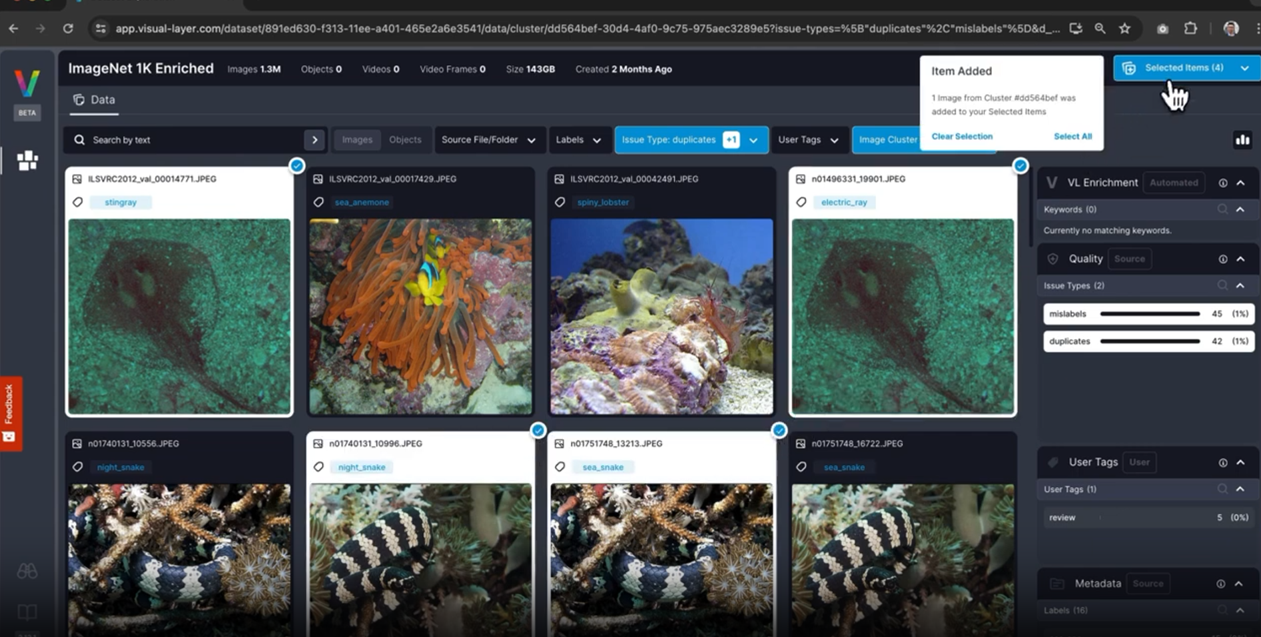The width and height of the screenshot is (1261, 637).
Task: Open the dataset grid icon in sidebar
Action: [27, 161]
